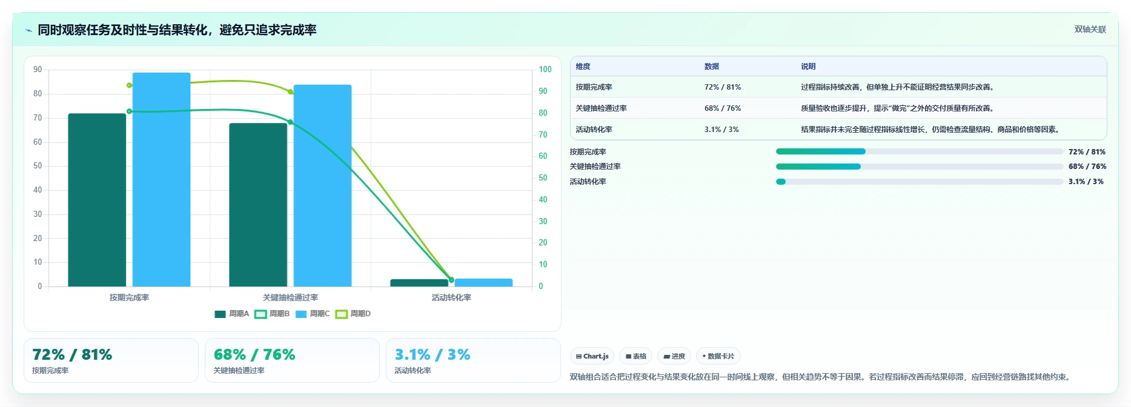Click the 双轴关联 label in the header

pyautogui.click(x=1090, y=29)
